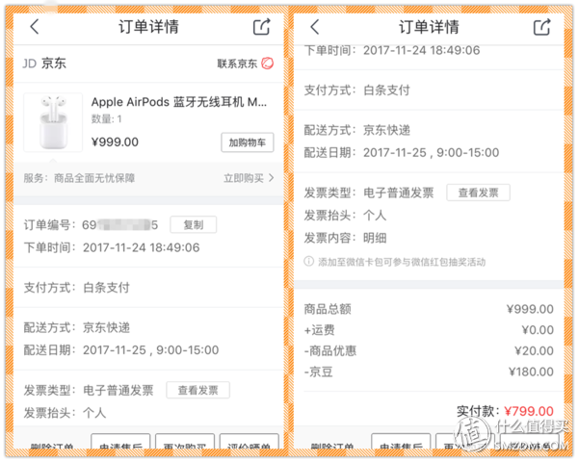Tap back arrow in left order screen
The image size is (578, 462).
click(x=35, y=27)
